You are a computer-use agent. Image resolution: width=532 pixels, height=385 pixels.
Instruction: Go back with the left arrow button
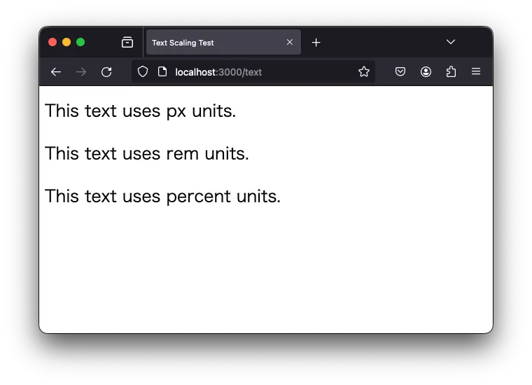[x=56, y=72]
